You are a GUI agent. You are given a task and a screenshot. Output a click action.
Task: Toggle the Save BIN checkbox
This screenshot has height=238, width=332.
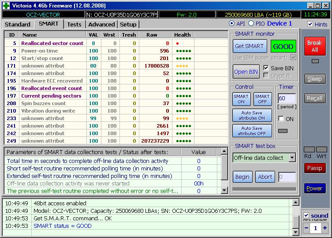266,68
